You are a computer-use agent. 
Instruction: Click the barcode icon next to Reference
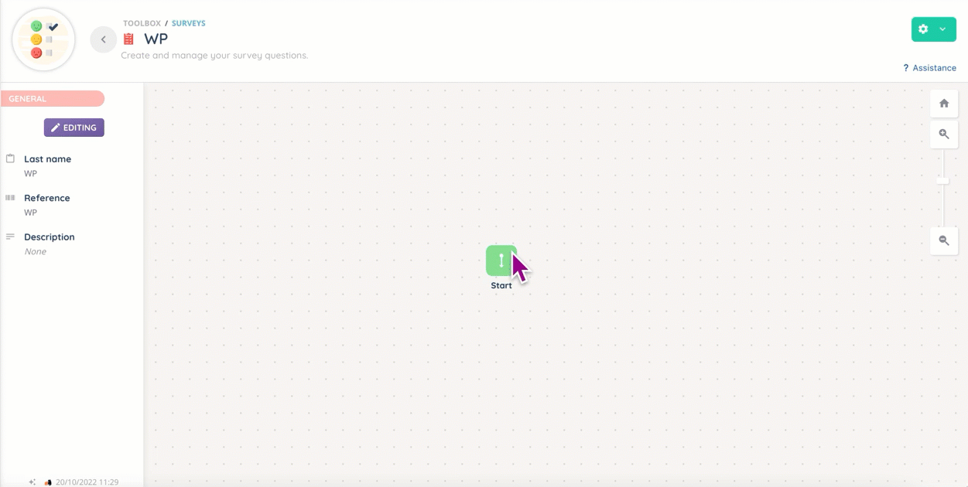point(11,198)
